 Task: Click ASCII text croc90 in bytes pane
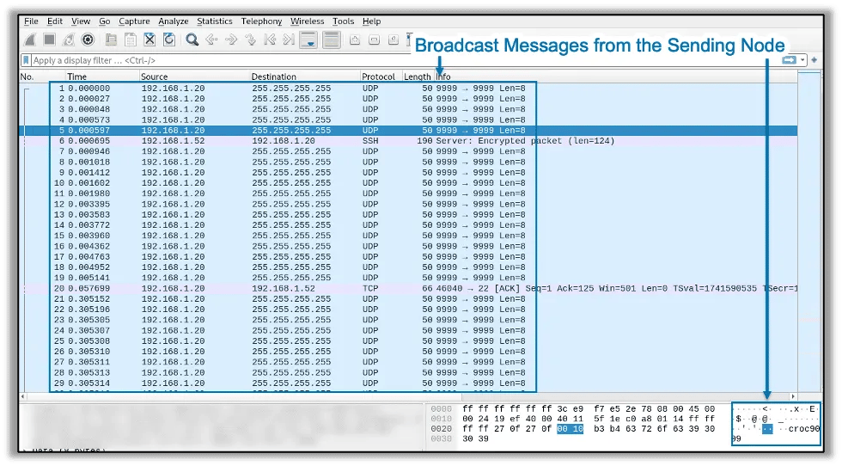pos(804,429)
